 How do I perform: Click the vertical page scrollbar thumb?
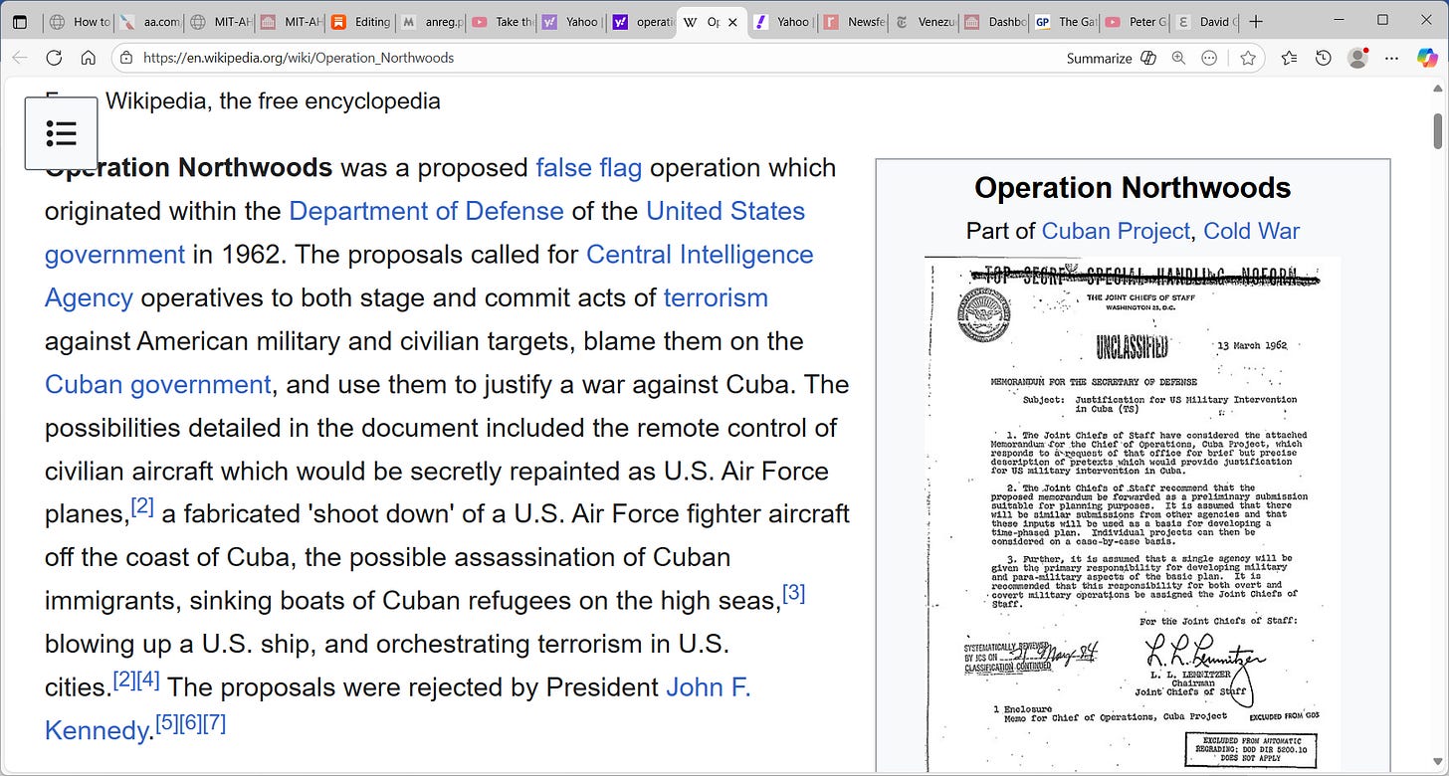1438,130
